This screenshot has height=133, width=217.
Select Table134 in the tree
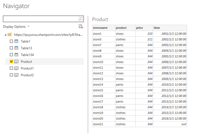27,55
